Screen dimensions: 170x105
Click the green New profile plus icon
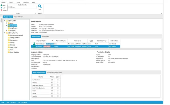[x=1, y=5]
